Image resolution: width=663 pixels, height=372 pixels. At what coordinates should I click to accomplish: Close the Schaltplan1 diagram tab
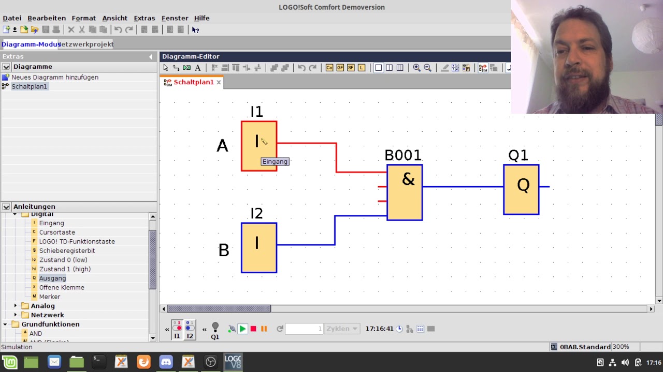(x=219, y=82)
